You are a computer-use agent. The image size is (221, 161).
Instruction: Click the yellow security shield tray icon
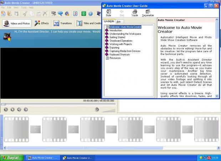(x=201, y=158)
